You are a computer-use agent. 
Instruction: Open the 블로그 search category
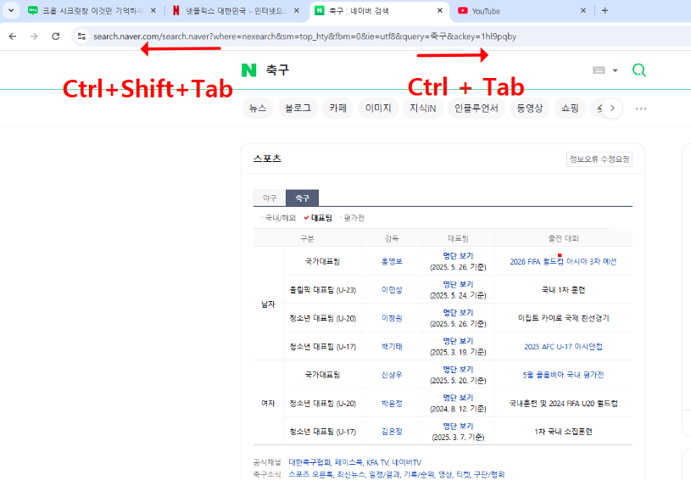coord(298,109)
